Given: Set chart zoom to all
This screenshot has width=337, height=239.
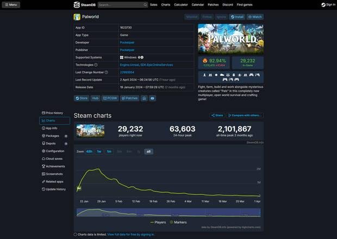Looking at the screenshot, I should coord(148,151).
